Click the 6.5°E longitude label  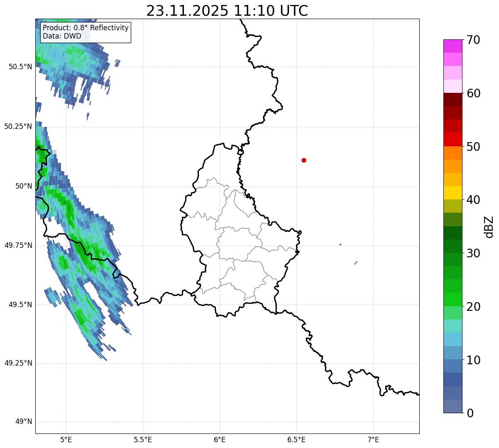(296, 440)
